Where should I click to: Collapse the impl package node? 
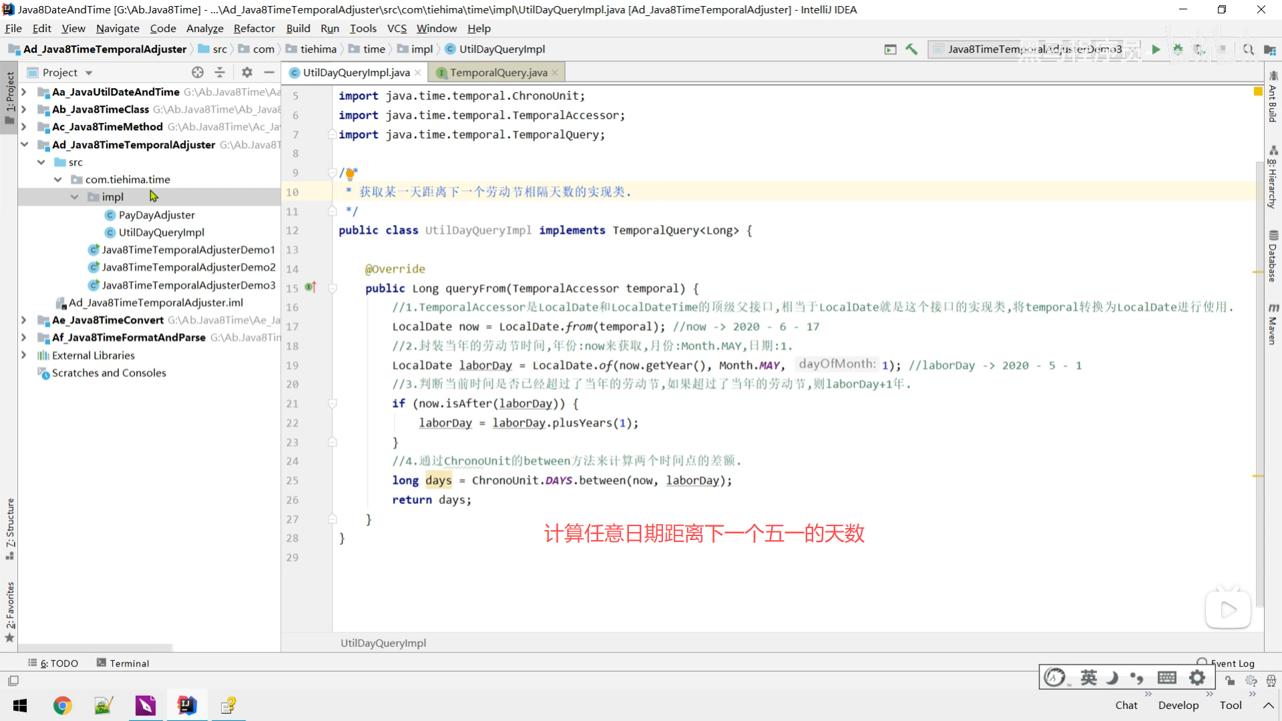pos(75,197)
